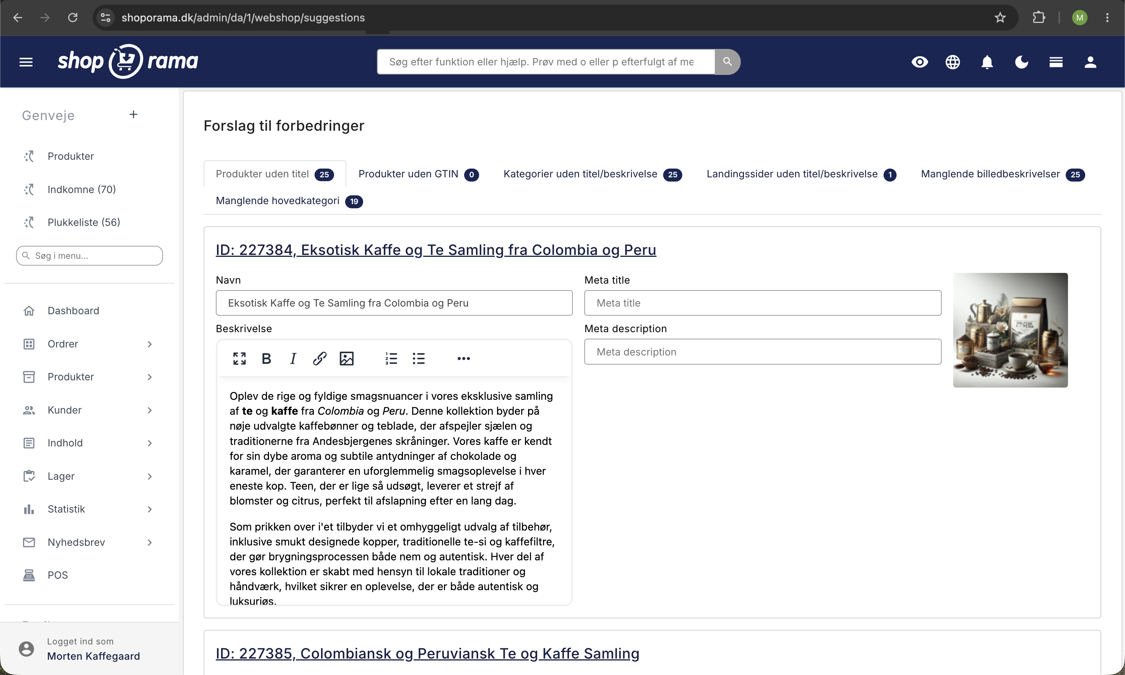Open Produkter shortcut under Genveje
The image size is (1125, 675).
tap(70, 156)
